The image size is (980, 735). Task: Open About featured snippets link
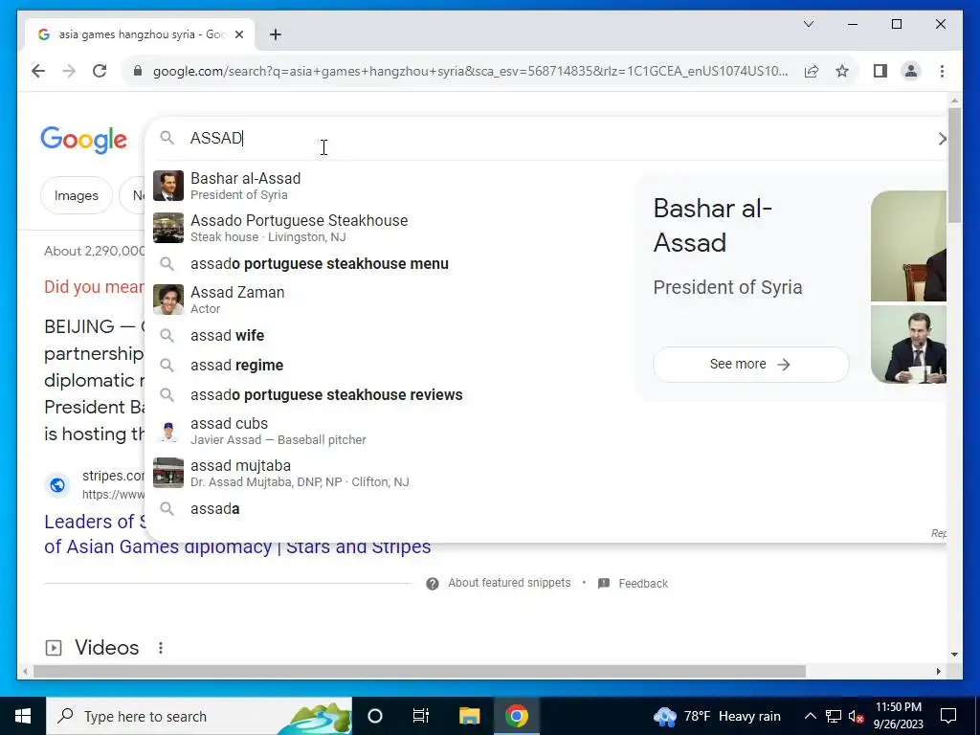pyautogui.click(x=509, y=583)
